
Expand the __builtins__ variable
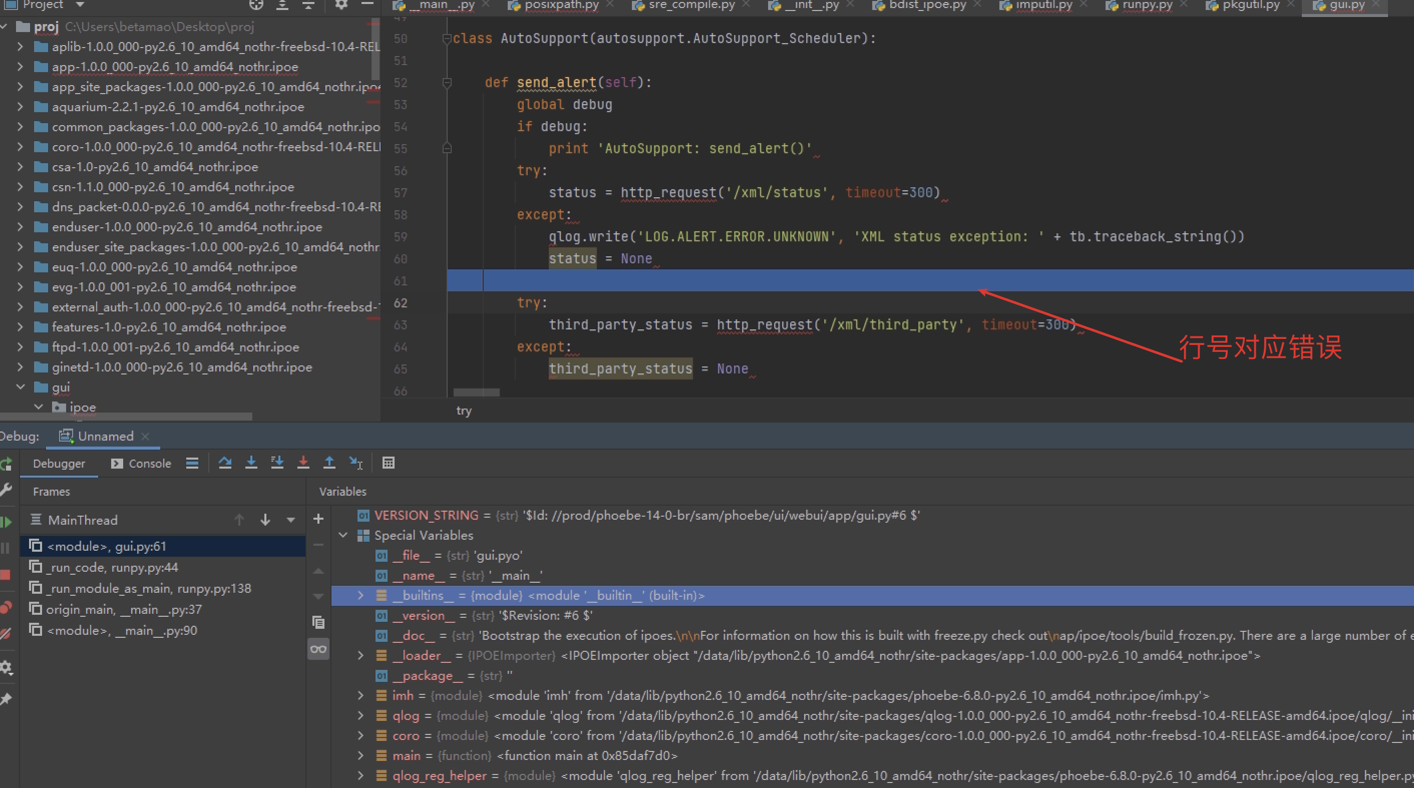tap(361, 595)
